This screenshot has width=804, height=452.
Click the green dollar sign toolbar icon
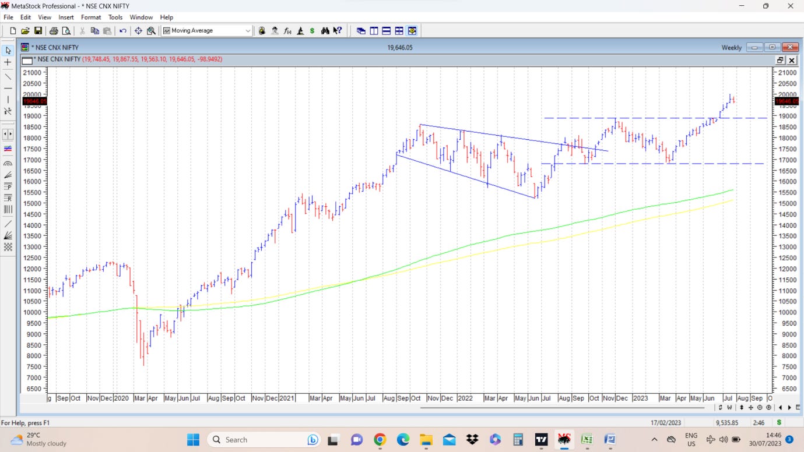pos(313,31)
